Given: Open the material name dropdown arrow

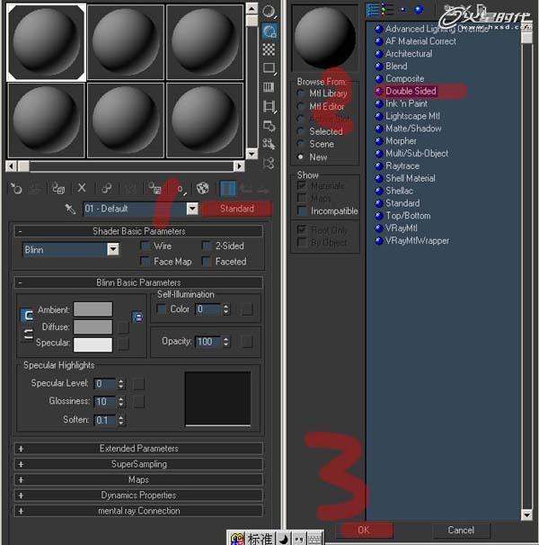Looking at the screenshot, I should point(192,209).
